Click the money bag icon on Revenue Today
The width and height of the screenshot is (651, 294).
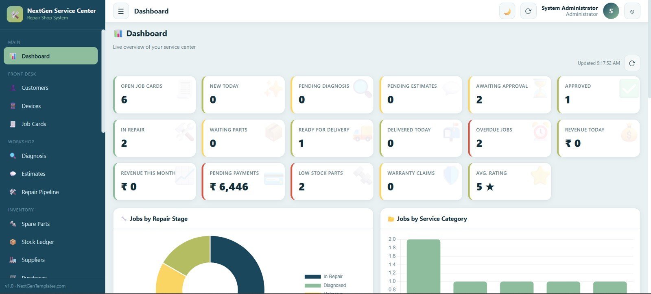(629, 132)
